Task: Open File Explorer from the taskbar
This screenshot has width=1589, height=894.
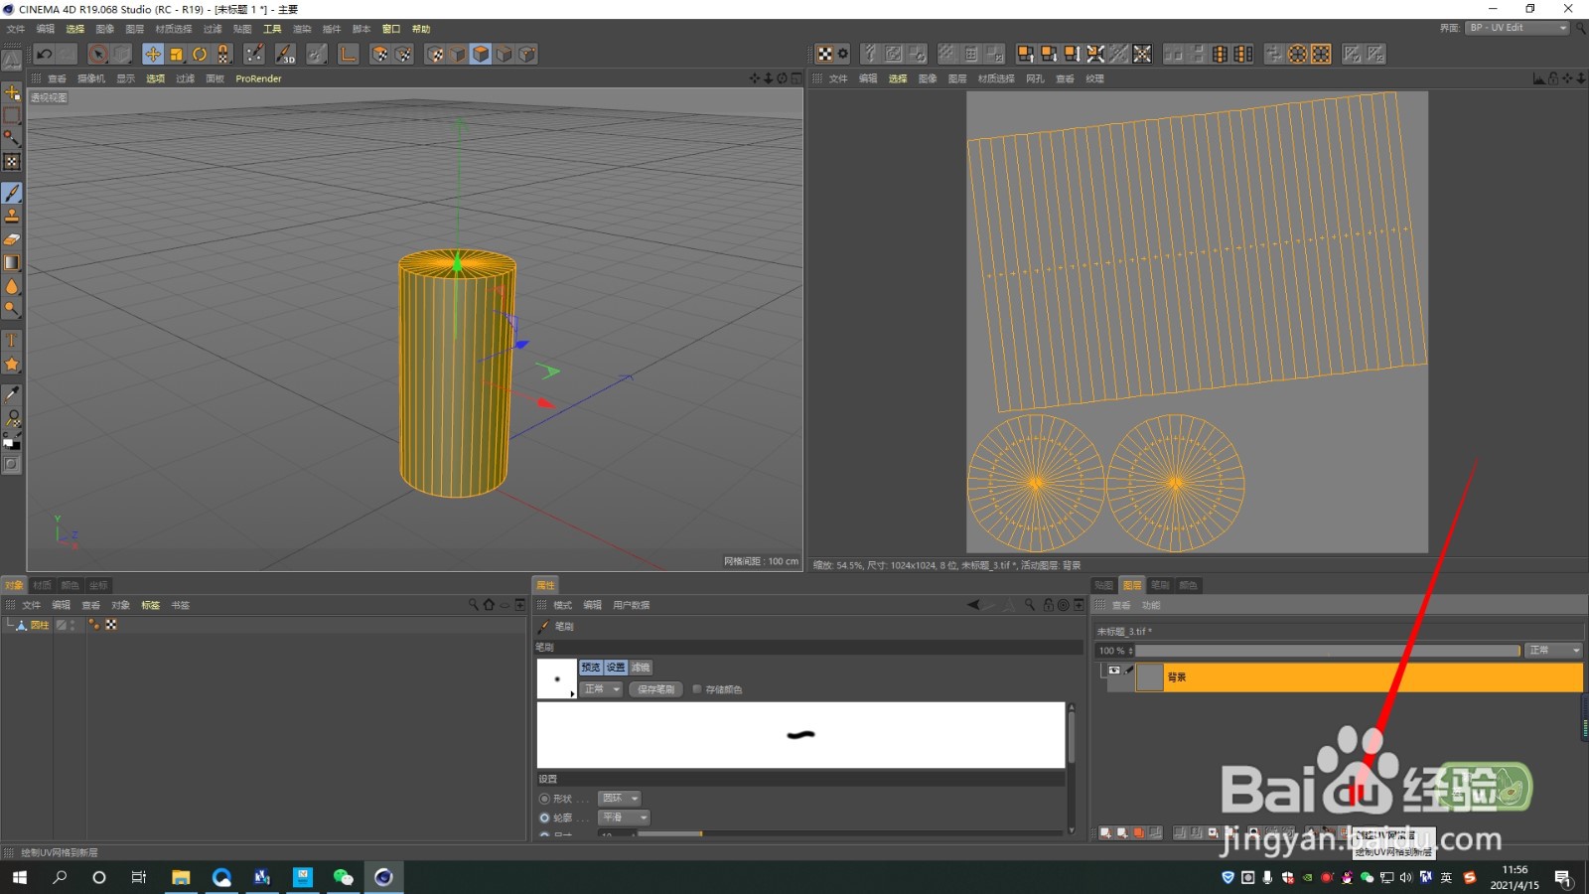Action: tap(181, 877)
